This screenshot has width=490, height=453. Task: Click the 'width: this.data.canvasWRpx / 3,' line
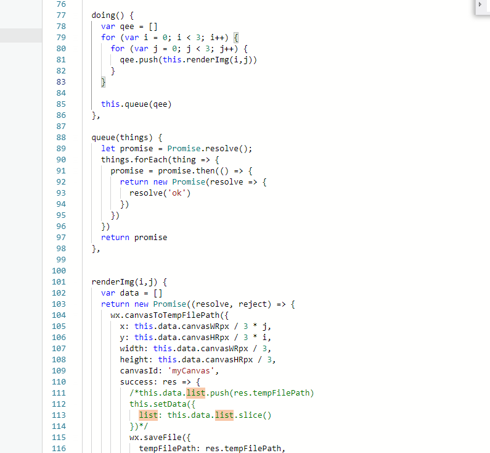coord(195,349)
